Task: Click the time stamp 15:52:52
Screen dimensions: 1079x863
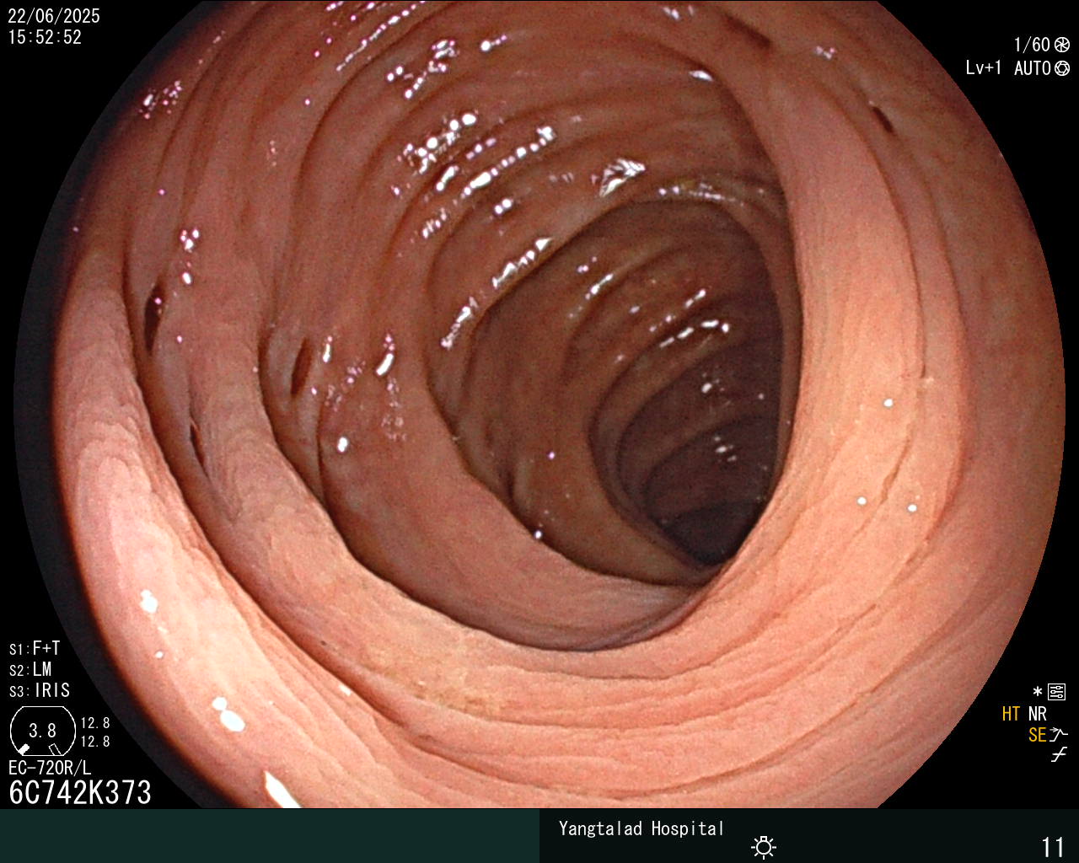Action: coord(45,37)
